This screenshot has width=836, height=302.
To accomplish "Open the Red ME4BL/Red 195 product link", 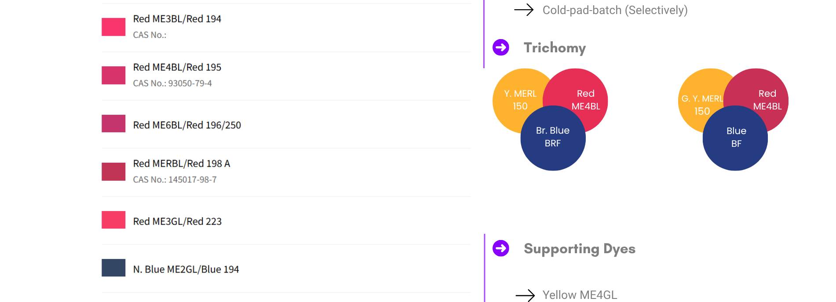I will pyautogui.click(x=177, y=67).
